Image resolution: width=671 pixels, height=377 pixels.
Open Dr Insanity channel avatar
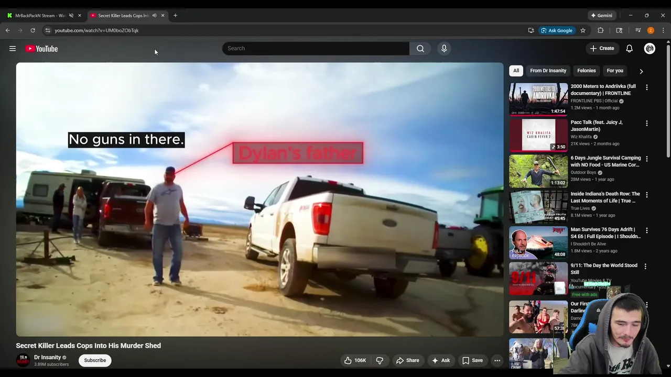[x=23, y=360]
